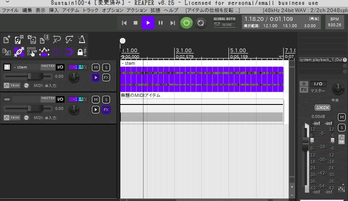Open the ヘルプ menu
The image size is (348, 201).
point(171,10)
